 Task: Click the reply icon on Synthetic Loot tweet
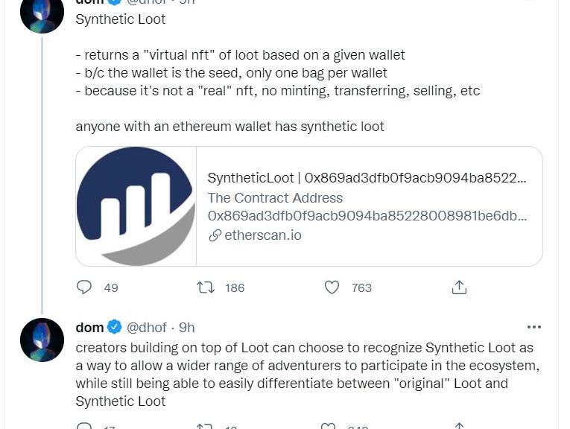(x=85, y=287)
